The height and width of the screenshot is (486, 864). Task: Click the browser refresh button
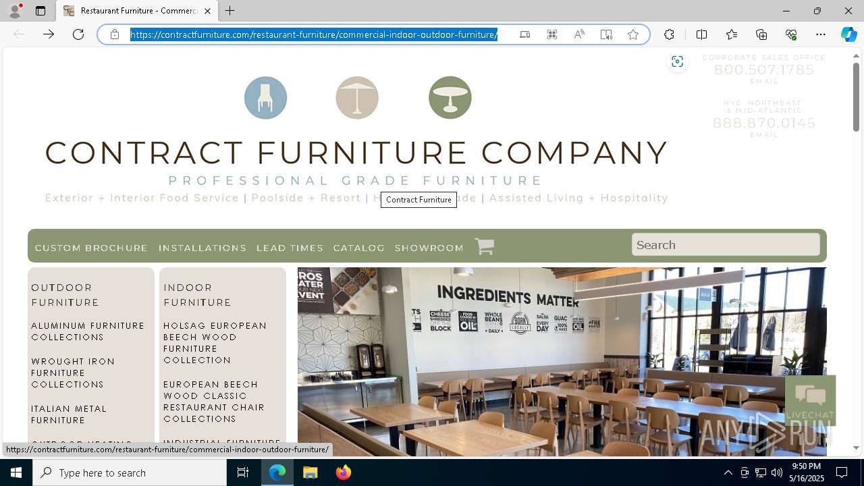point(78,34)
